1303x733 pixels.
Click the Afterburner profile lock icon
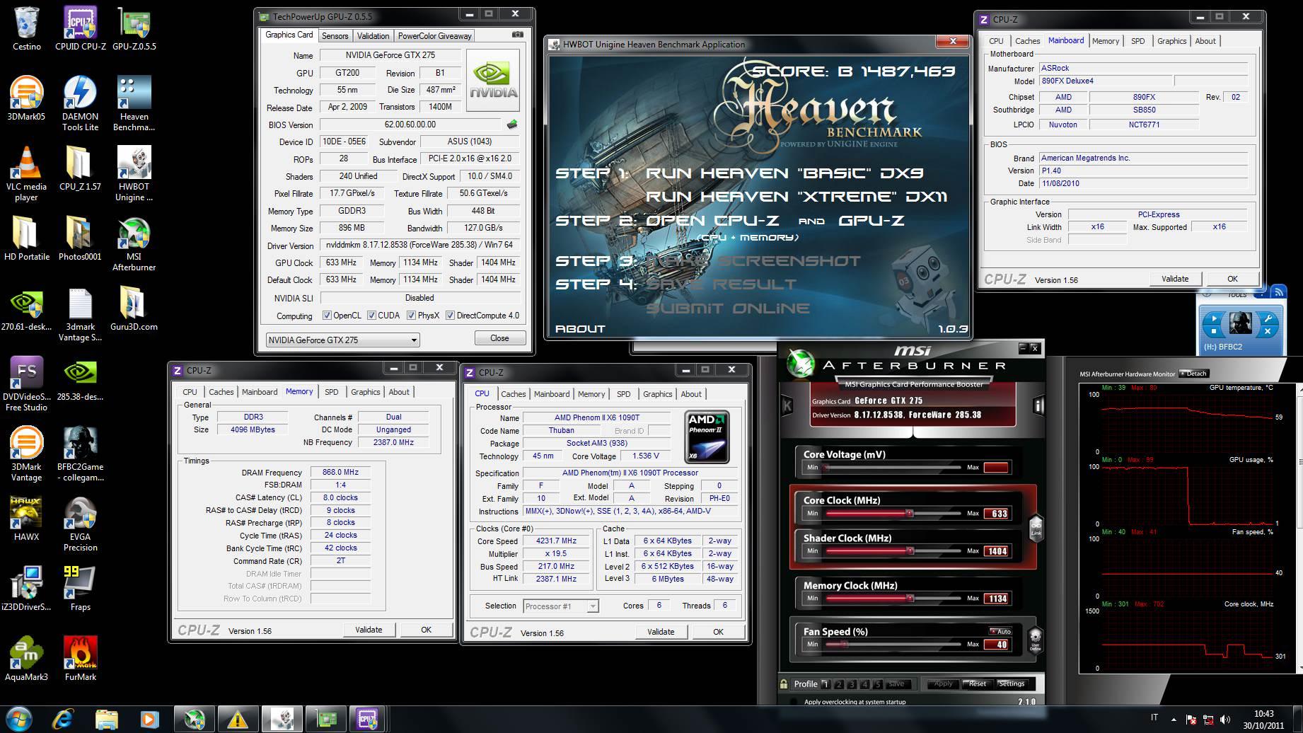[x=784, y=683]
